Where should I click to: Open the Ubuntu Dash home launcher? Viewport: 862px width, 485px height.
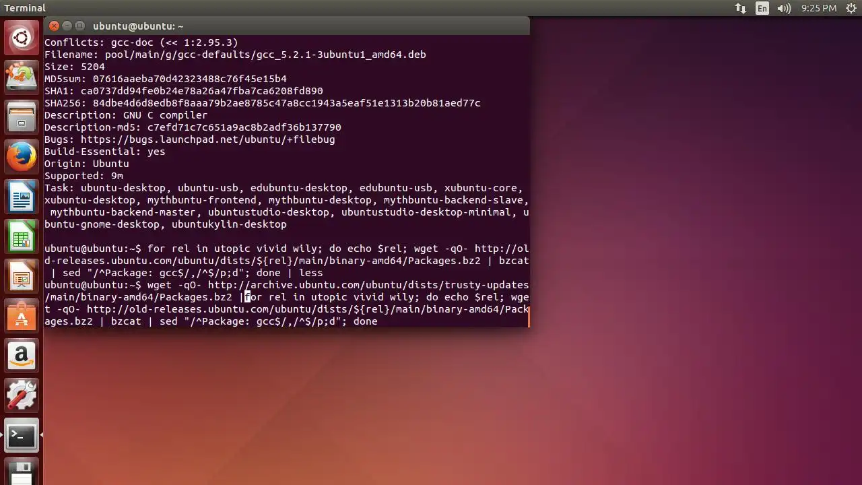pos(22,38)
